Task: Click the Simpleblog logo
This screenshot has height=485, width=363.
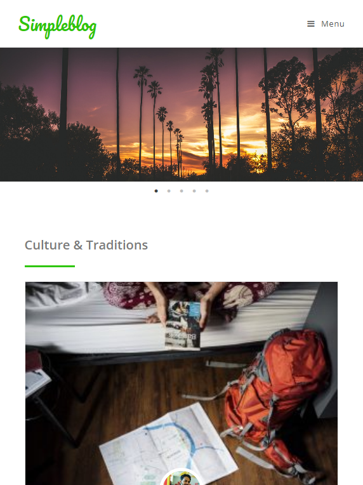Action: point(58,27)
